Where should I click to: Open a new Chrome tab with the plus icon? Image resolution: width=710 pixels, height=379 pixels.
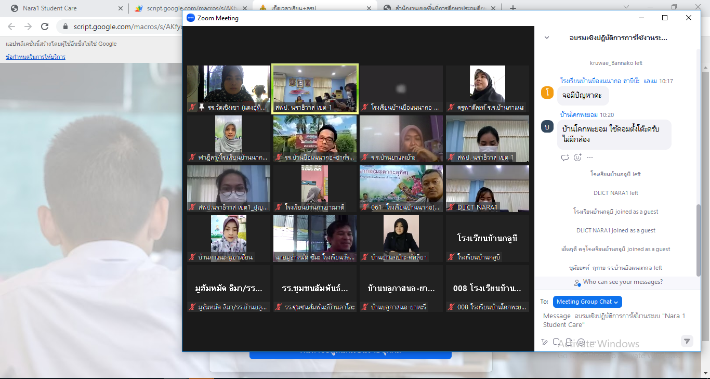(513, 8)
